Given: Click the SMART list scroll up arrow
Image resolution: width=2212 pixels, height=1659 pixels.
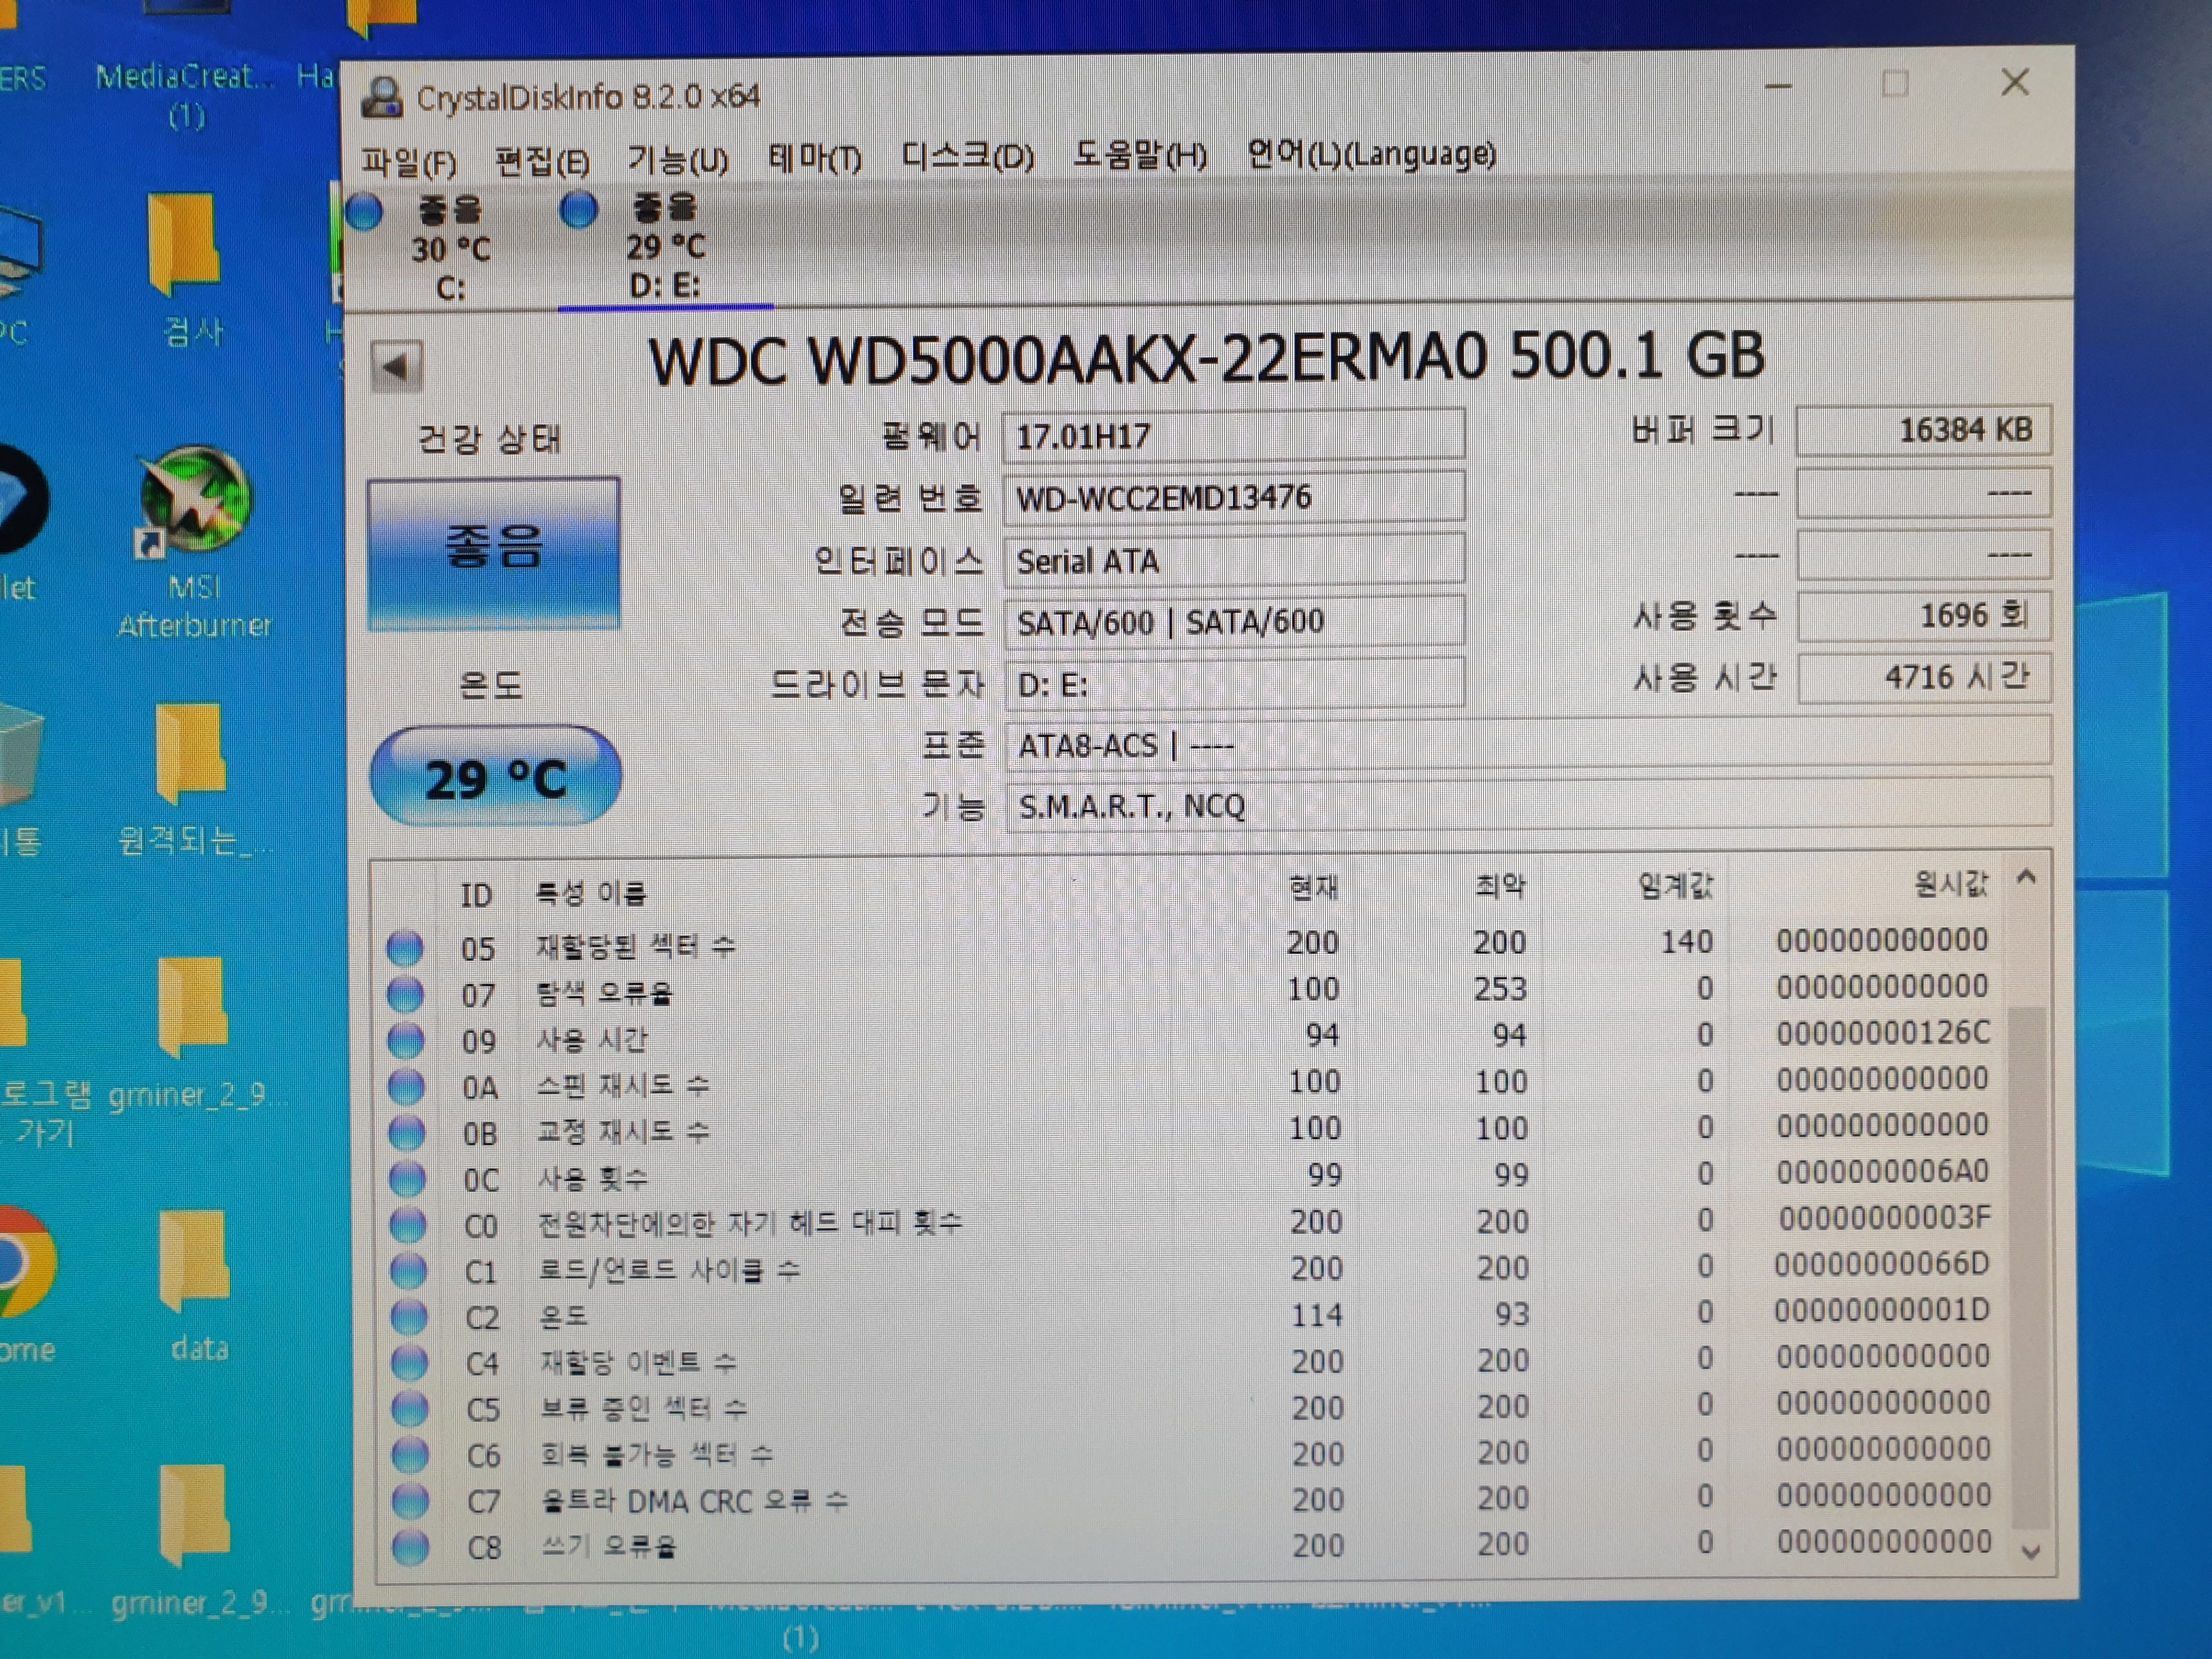Looking at the screenshot, I should click(2027, 878).
